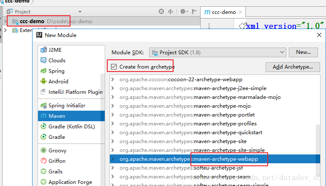326x186 pixels.
Task: Expand maven-archetype-marmalade-mojo entry
Action: (113, 97)
